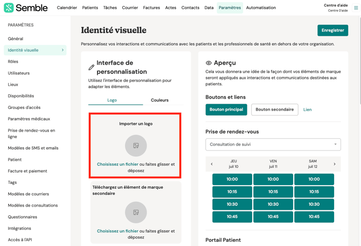Click the Lien preview link

tap(307, 110)
